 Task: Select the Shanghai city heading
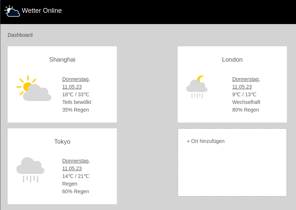[x=62, y=59]
